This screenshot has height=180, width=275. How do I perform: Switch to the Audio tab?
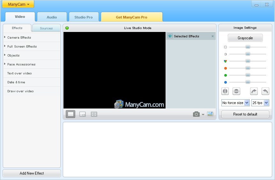[x=52, y=17]
